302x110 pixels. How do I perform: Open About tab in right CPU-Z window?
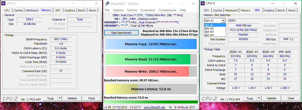(x=292, y=10)
